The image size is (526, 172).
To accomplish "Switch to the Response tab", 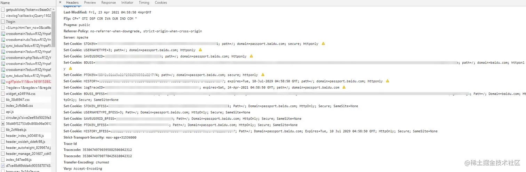I will 109,2.
